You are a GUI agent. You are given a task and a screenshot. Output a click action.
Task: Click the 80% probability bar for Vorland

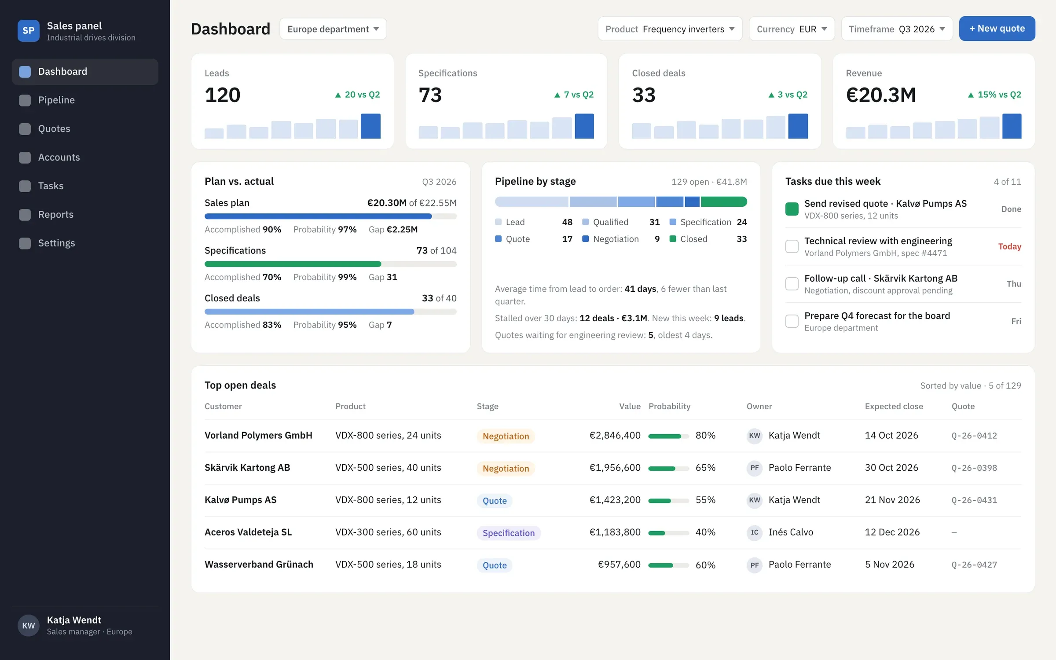(668, 436)
